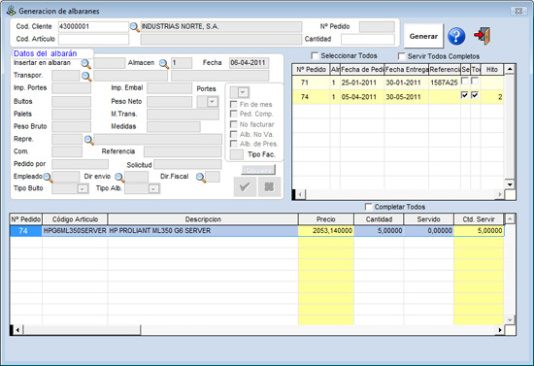The width and height of the screenshot is (534, 366).
Task: Click Fecha de Pedi column header
Action: coord(362,70)
